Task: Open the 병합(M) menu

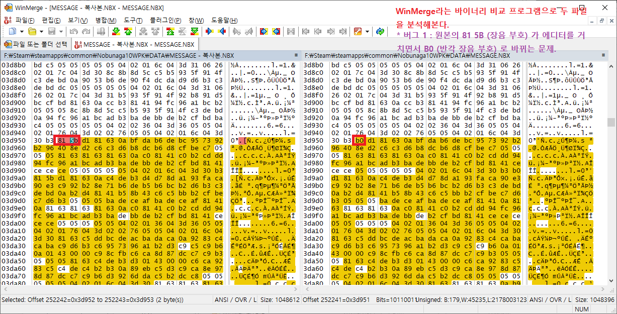Action: click(x=106, y=20)
